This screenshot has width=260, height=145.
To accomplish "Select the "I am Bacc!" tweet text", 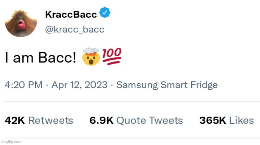I will (x=40, y=58).
